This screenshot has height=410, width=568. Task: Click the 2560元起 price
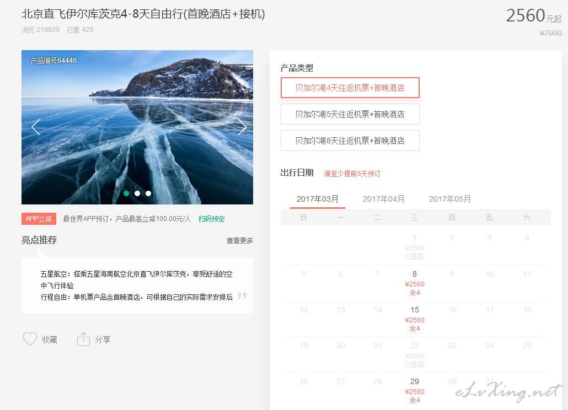coord(534,15)
